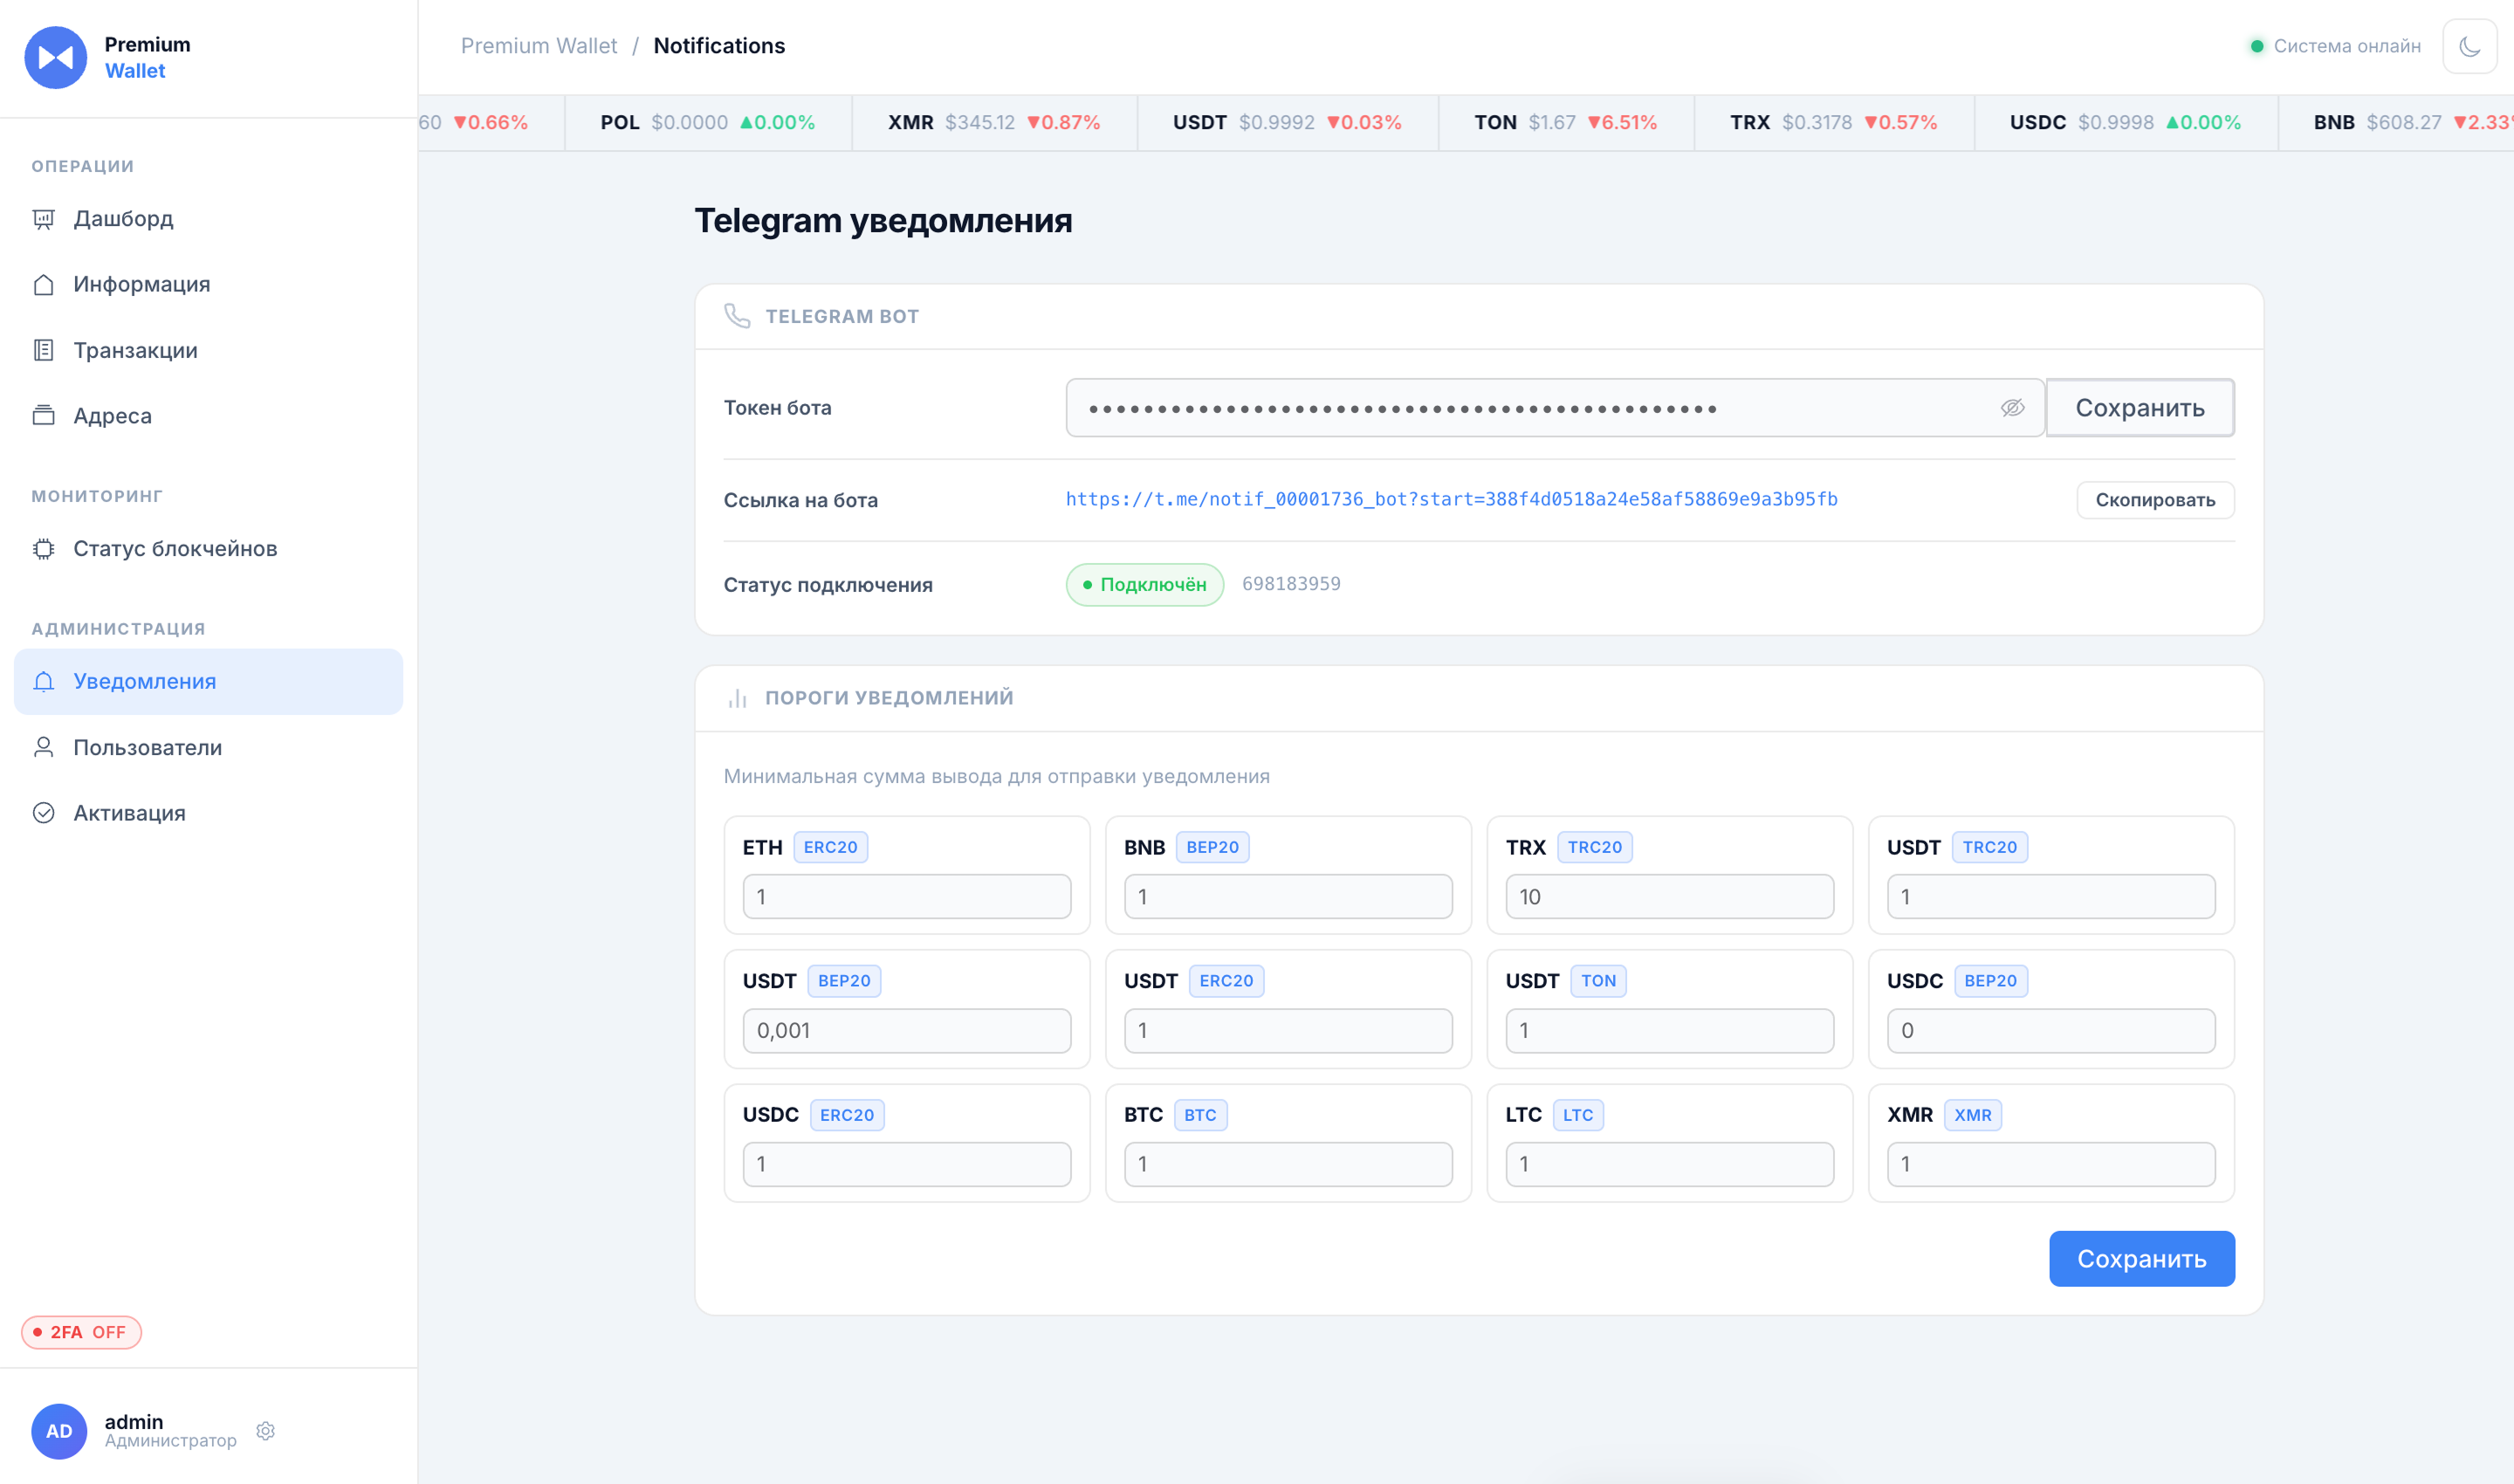Click the XMR network tag
This screenshot has width=2514, height=1484.
[1972, 1115]
